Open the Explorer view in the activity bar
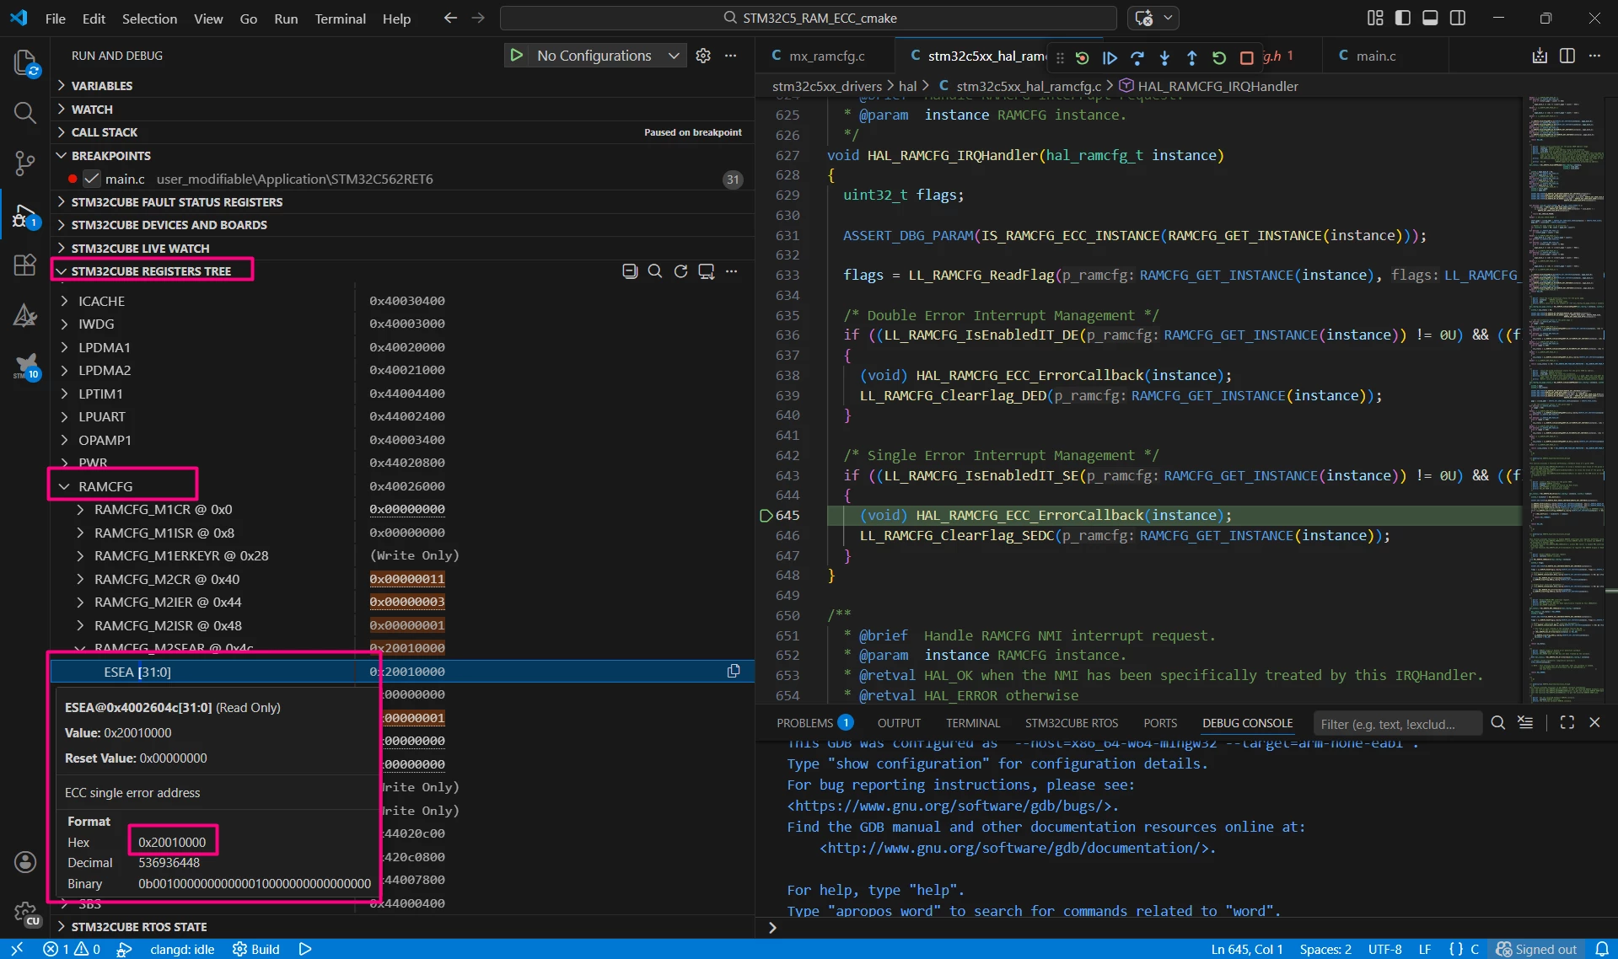Screen dimensions: 1618x959 pos(25,63)
